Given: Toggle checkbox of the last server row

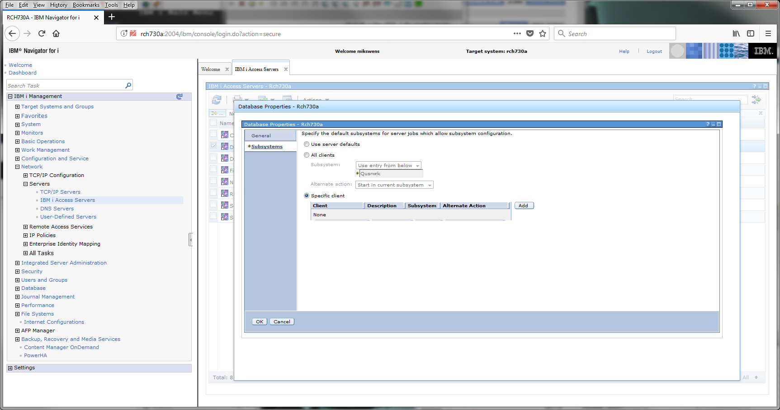Looking at the screenshot, I should click(x=213, y=216).
